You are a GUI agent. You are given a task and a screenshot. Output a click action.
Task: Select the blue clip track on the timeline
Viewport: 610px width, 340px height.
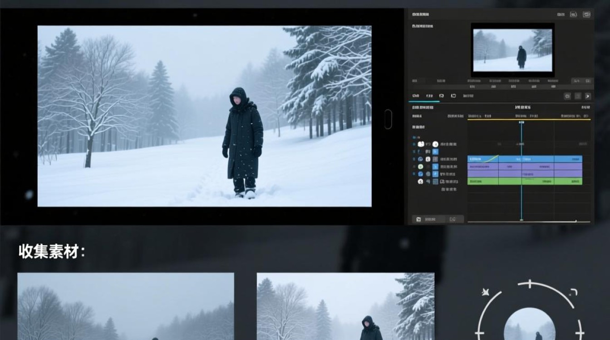pyautogui.click(x=525, y=159)
